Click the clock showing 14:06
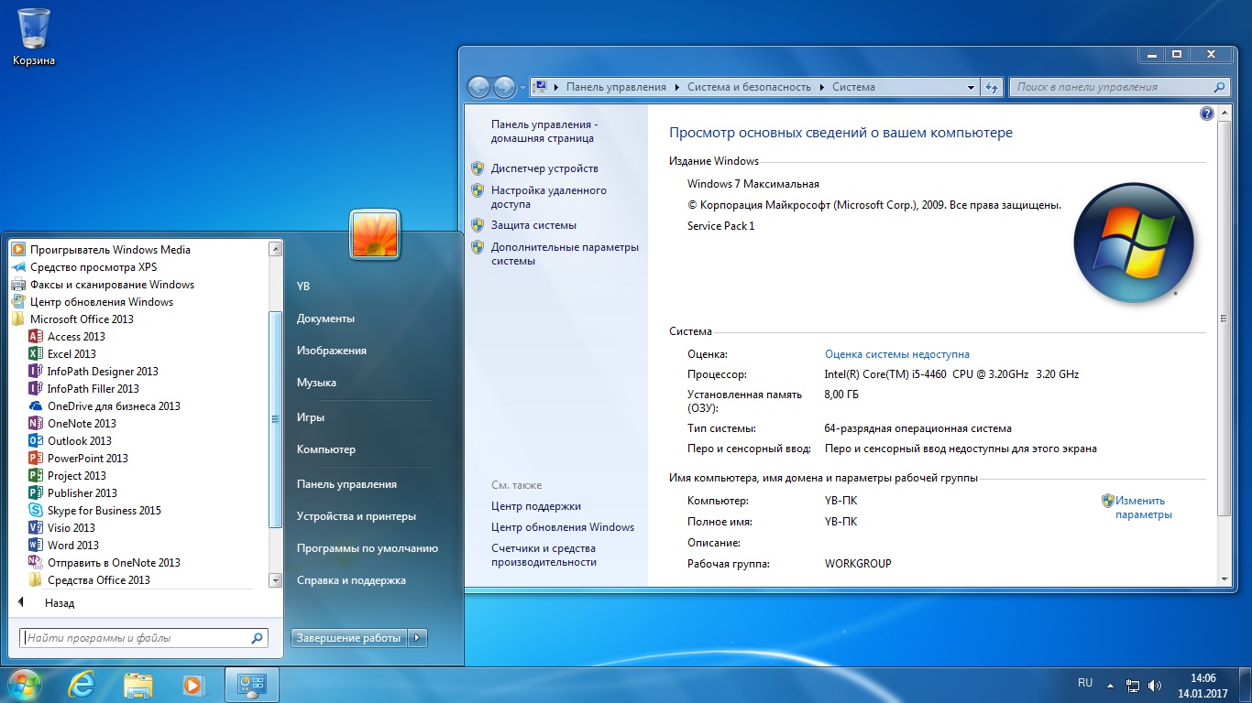 (x=1203, y=678)
